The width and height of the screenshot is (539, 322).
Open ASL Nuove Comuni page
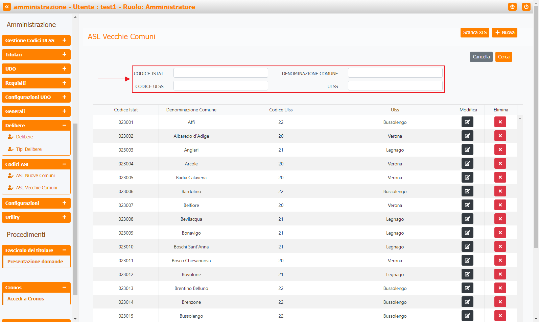coord(35,176)
